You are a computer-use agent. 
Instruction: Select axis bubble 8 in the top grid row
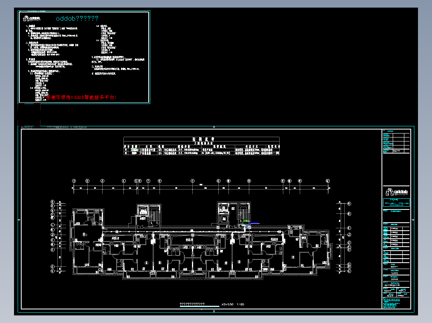[x=160, y=181]
